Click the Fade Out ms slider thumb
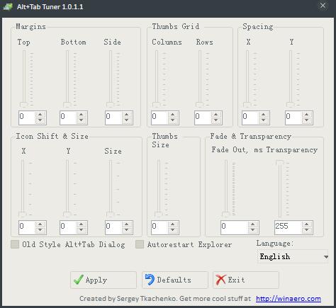The image size is (336, 308). coord(226,215)
